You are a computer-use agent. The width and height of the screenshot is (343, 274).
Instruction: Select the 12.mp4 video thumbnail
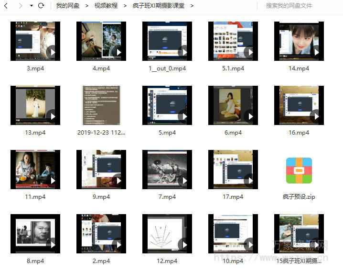coord(167,234)
